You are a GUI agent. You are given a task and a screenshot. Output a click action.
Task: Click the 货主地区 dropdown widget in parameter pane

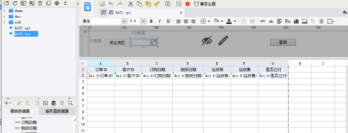coord(144,42)
